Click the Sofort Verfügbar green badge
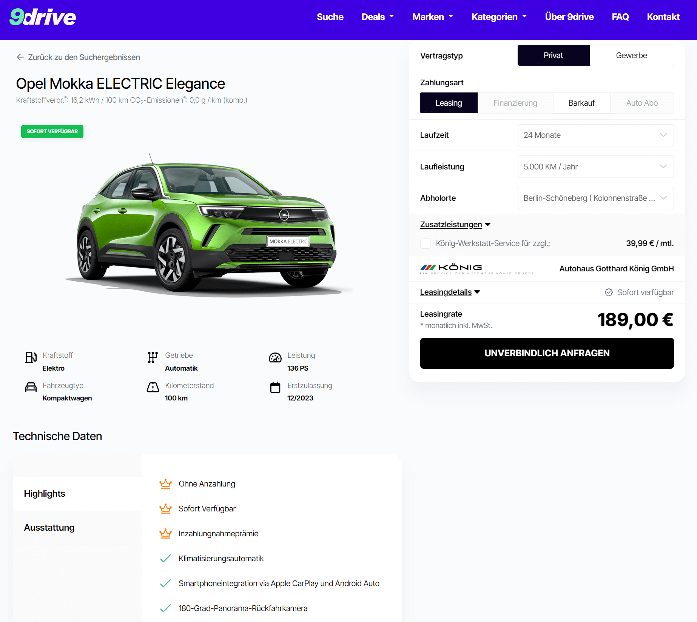Viewport: 697px width, 622px height. (52, 131)
